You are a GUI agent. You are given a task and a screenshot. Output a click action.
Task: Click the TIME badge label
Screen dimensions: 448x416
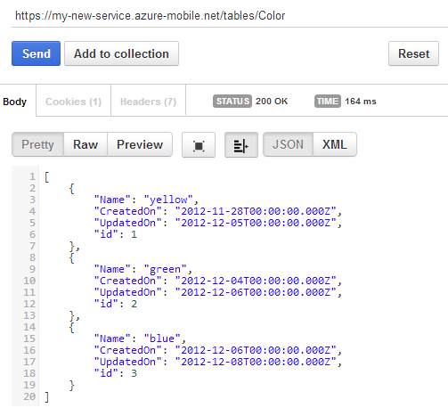[x=328, y=102]
